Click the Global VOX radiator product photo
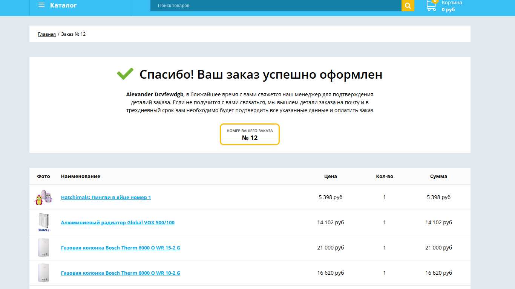Screen dimensions: 515x289 43,222
